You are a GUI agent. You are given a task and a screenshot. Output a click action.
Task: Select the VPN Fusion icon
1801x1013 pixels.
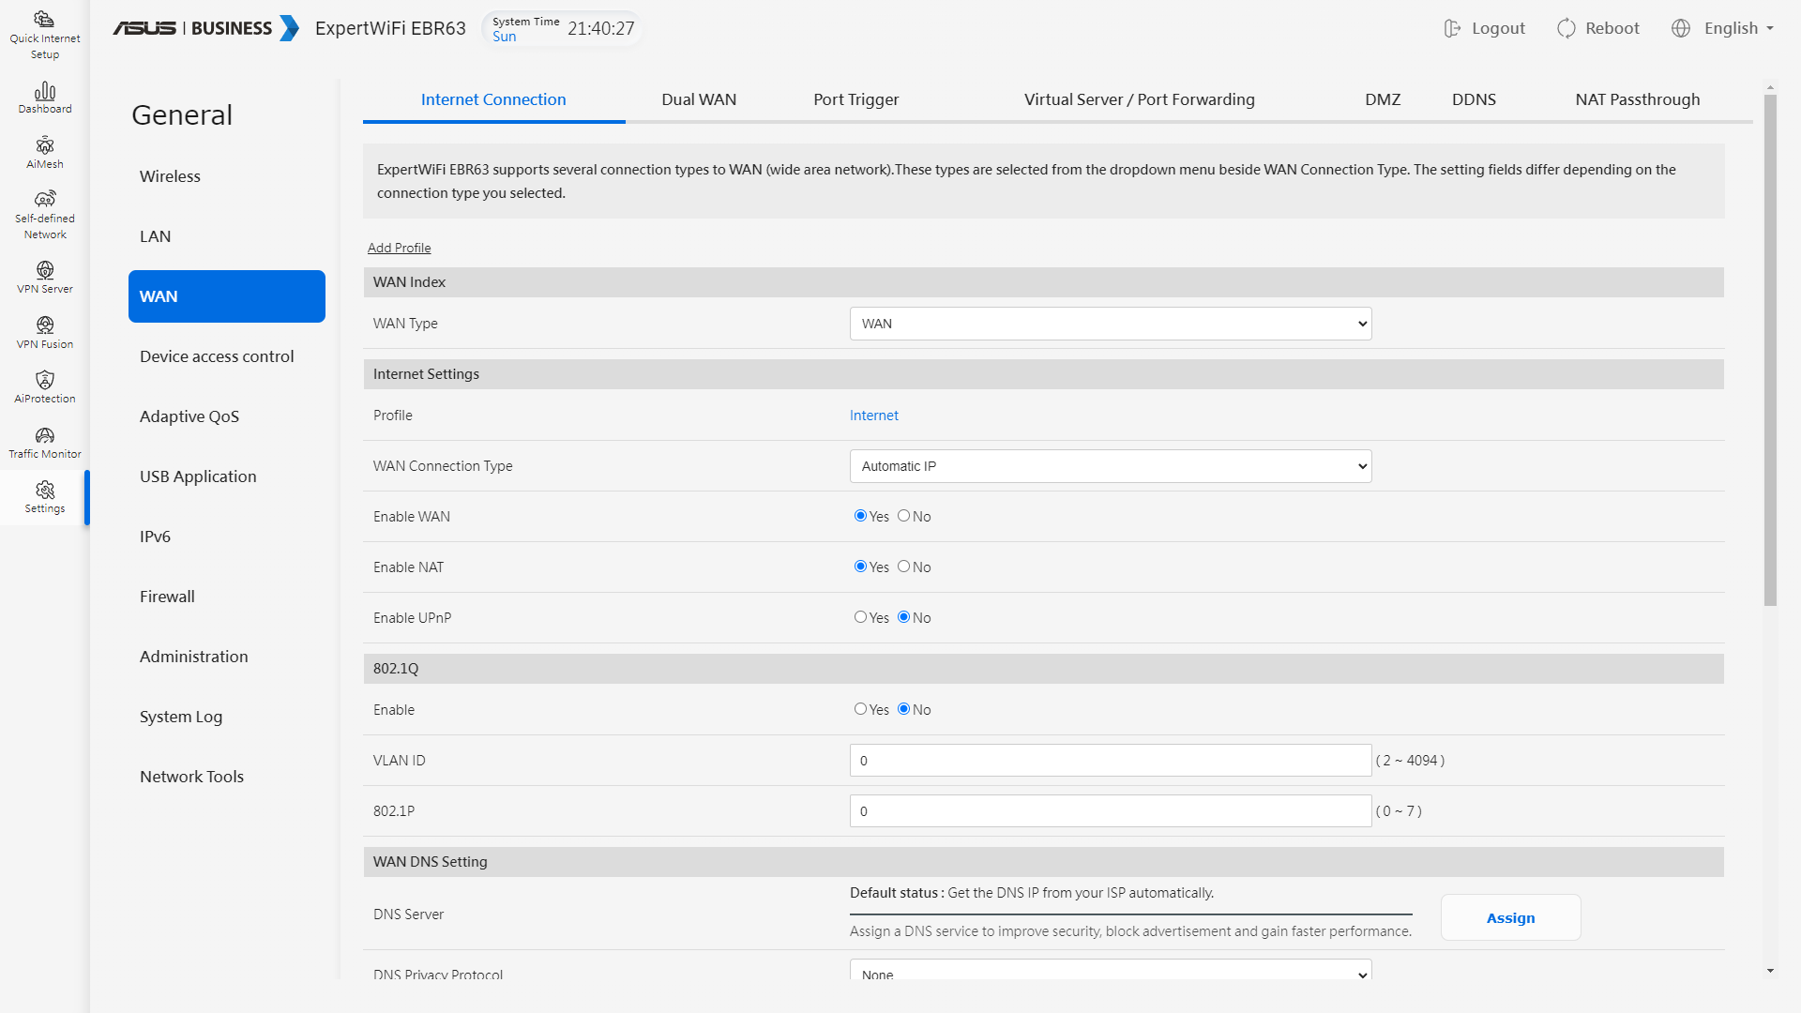tap(44, 325)
